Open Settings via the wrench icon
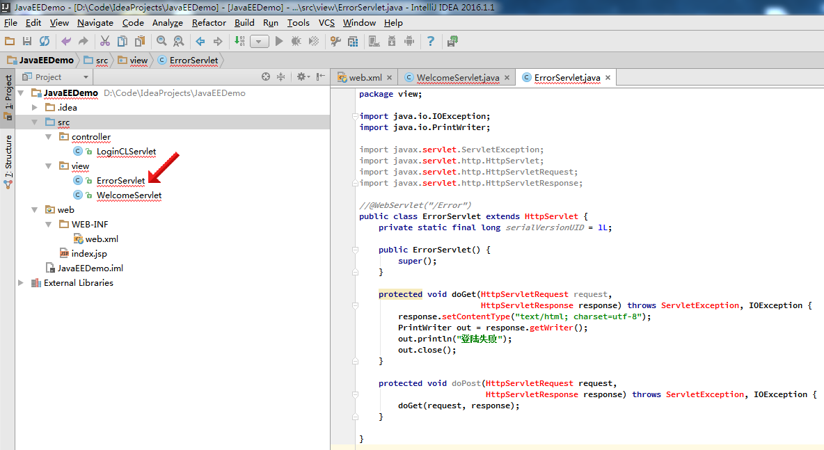Screen dimensions: 824x450 tap(335, 41)
